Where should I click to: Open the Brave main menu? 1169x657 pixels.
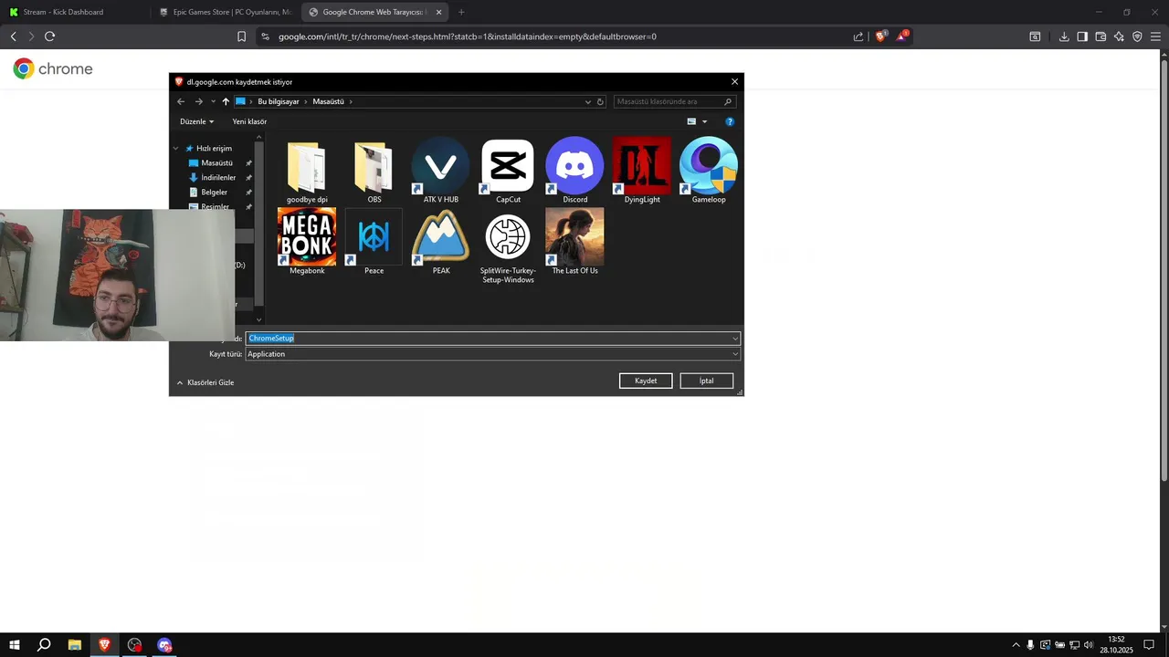[x=1155, y=36]
